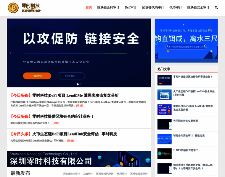Open 代币审计 in top navigation

point(176,7)
